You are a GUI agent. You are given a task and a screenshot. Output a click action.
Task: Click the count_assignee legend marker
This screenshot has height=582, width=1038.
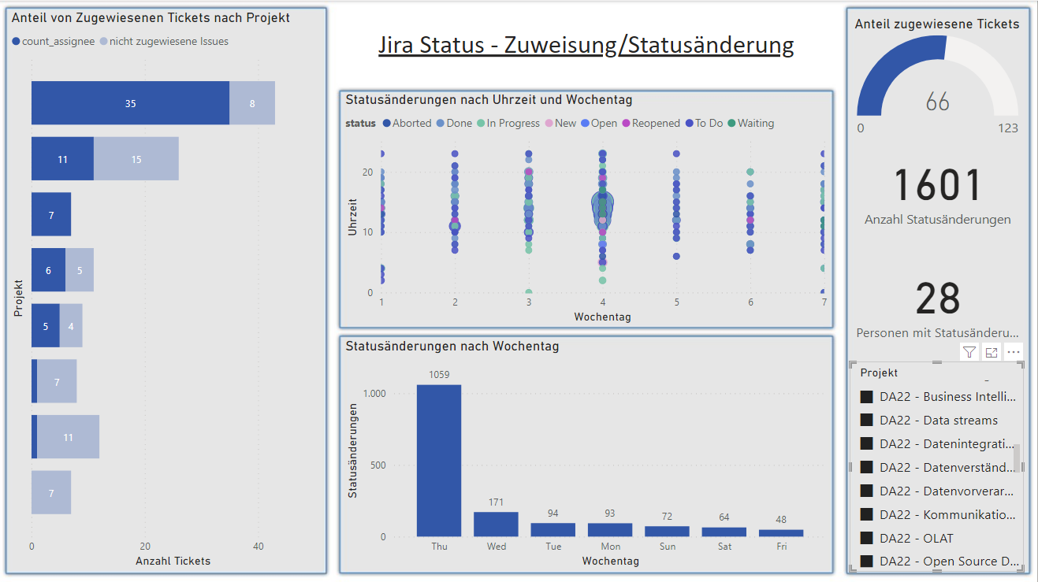pos(17,41)
